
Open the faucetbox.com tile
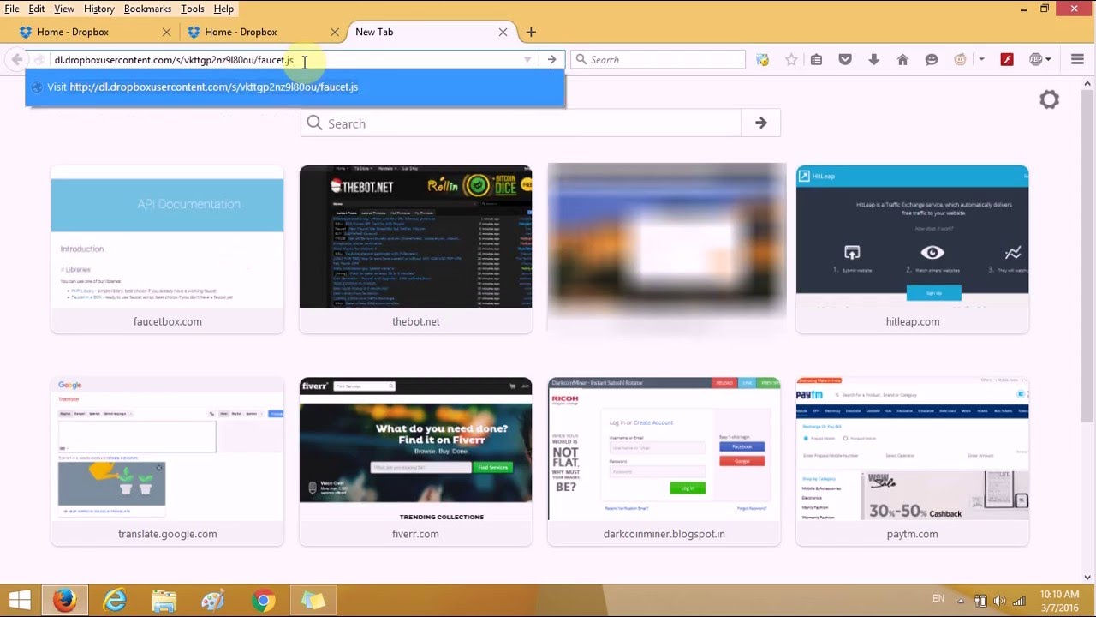tap(167, 249)
